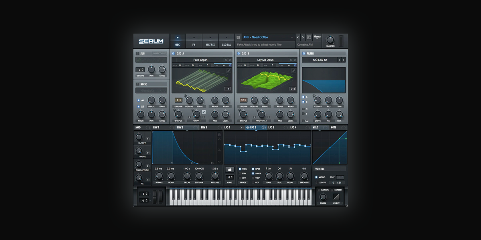Image resolution: width=481 pixels, height=240 pixels.
Task: Click the Serum logo
Action: pyautogui.click(x=151, y=41)
